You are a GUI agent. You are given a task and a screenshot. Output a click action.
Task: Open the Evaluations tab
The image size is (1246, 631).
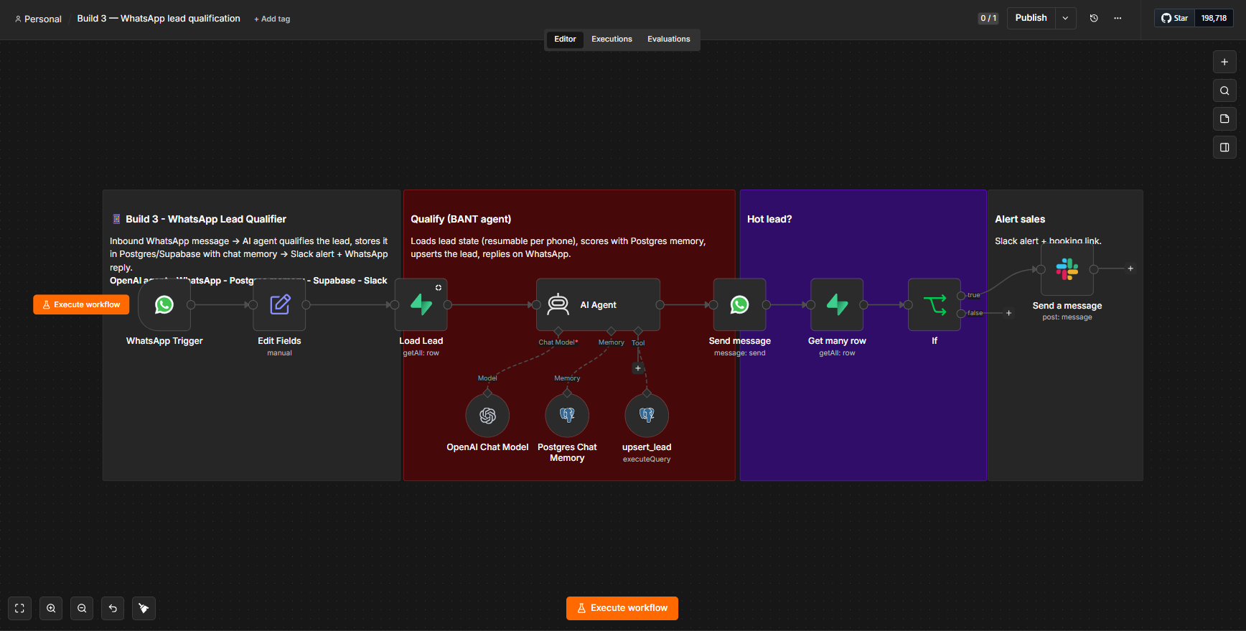668,39
